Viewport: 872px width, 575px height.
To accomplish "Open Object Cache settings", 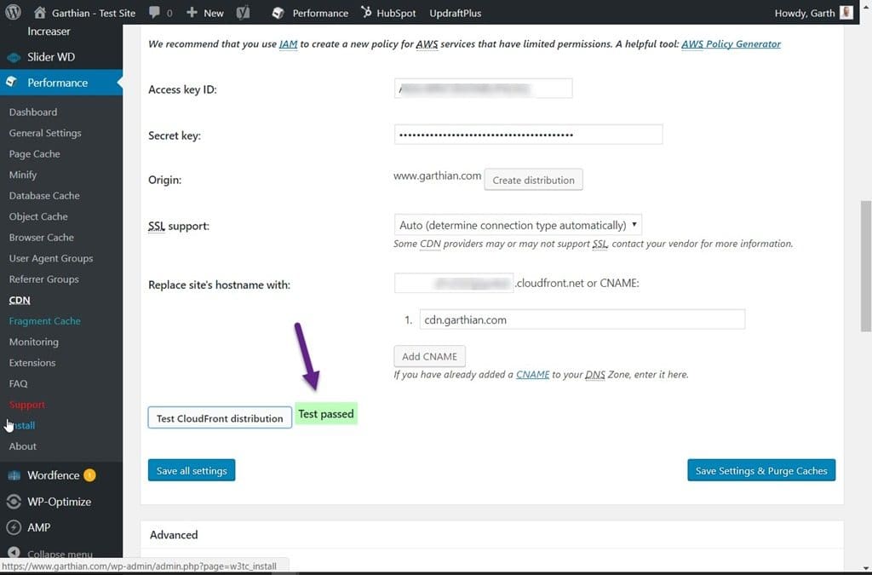I will pos(38,216).
